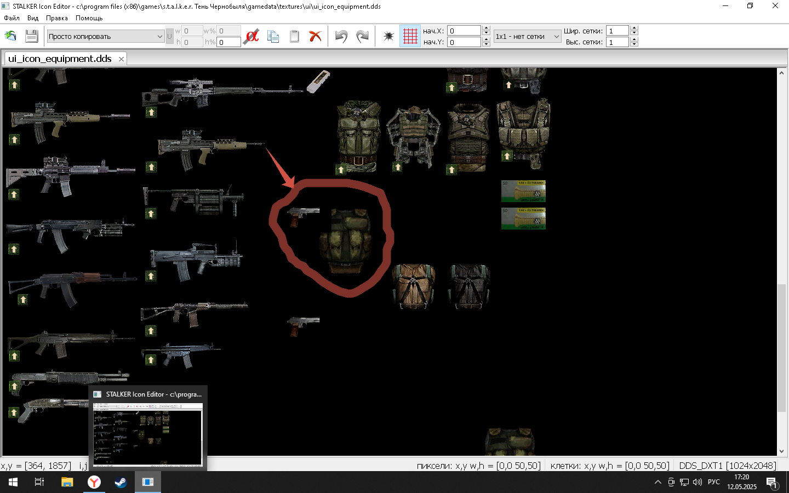Viewport: 789px width, 493px height.
Task: Click the пиксели status bar entry
Action: click(478, 466)
